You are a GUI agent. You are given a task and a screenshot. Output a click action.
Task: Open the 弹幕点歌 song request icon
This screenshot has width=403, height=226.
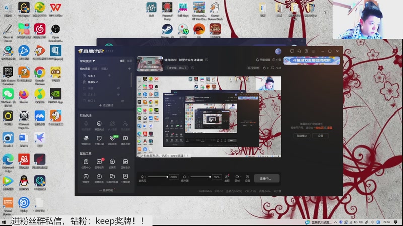pos(125,140)
